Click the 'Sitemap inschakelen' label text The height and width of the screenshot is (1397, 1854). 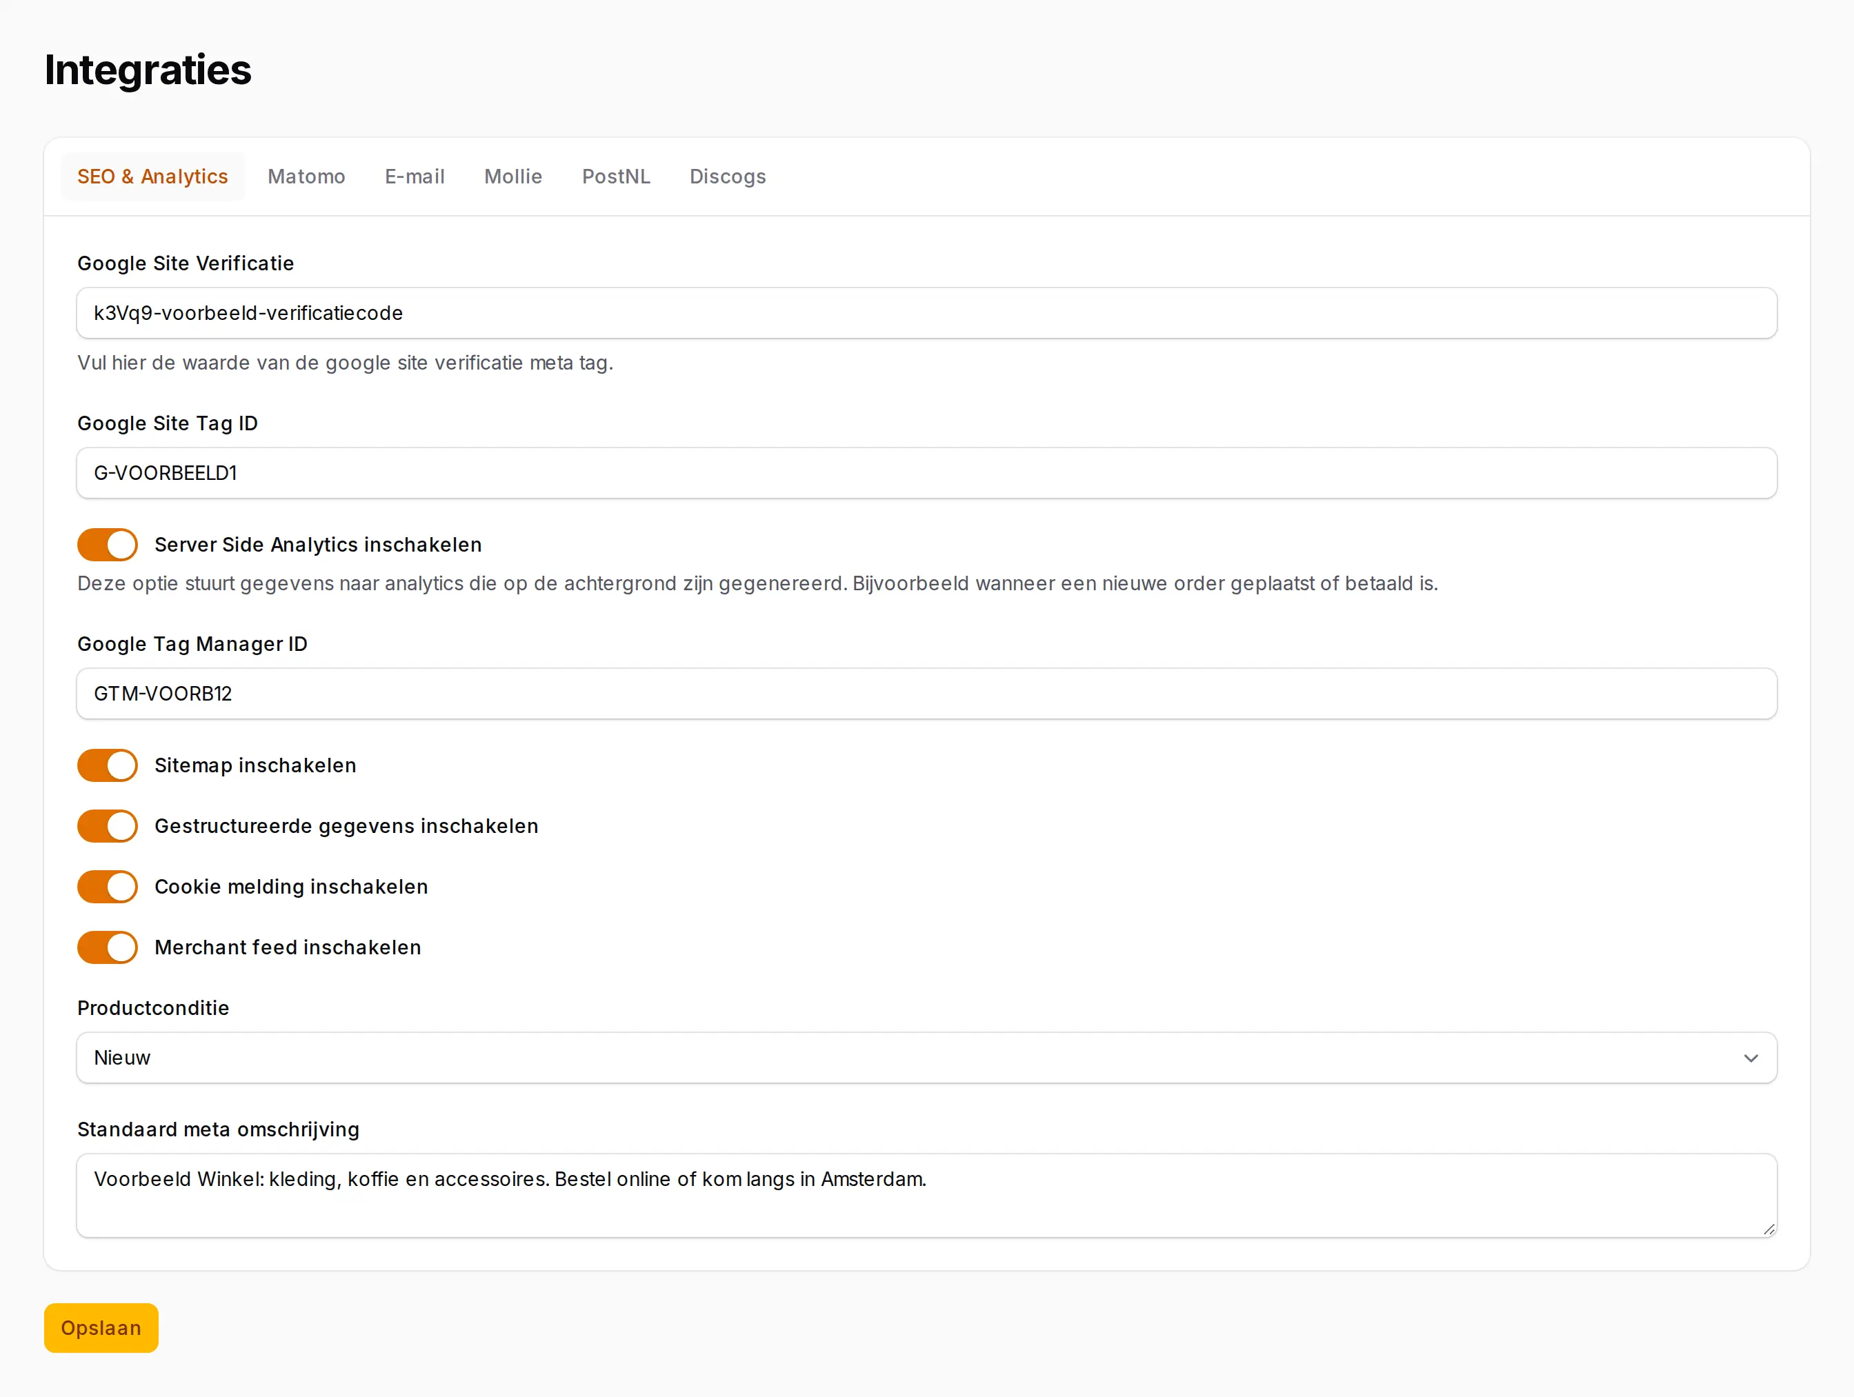click(256, 765)
